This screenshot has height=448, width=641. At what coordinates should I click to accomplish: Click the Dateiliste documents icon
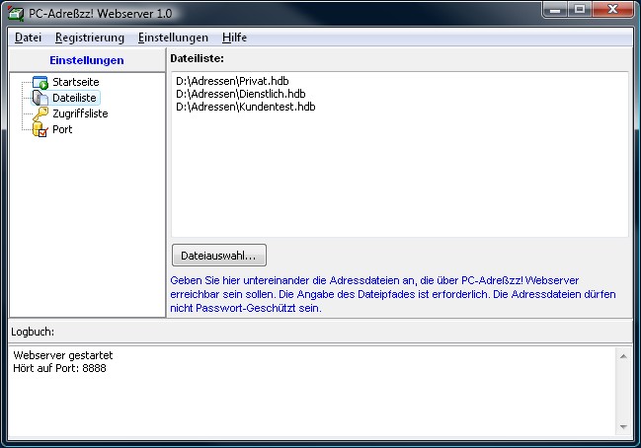(40, 98)
